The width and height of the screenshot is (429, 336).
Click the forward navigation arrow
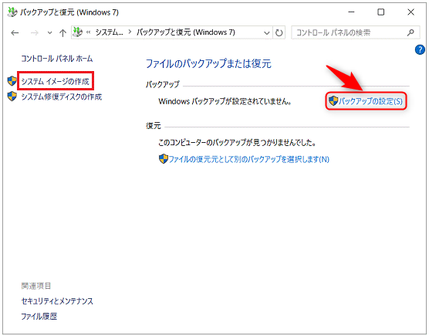pos(34,33)
